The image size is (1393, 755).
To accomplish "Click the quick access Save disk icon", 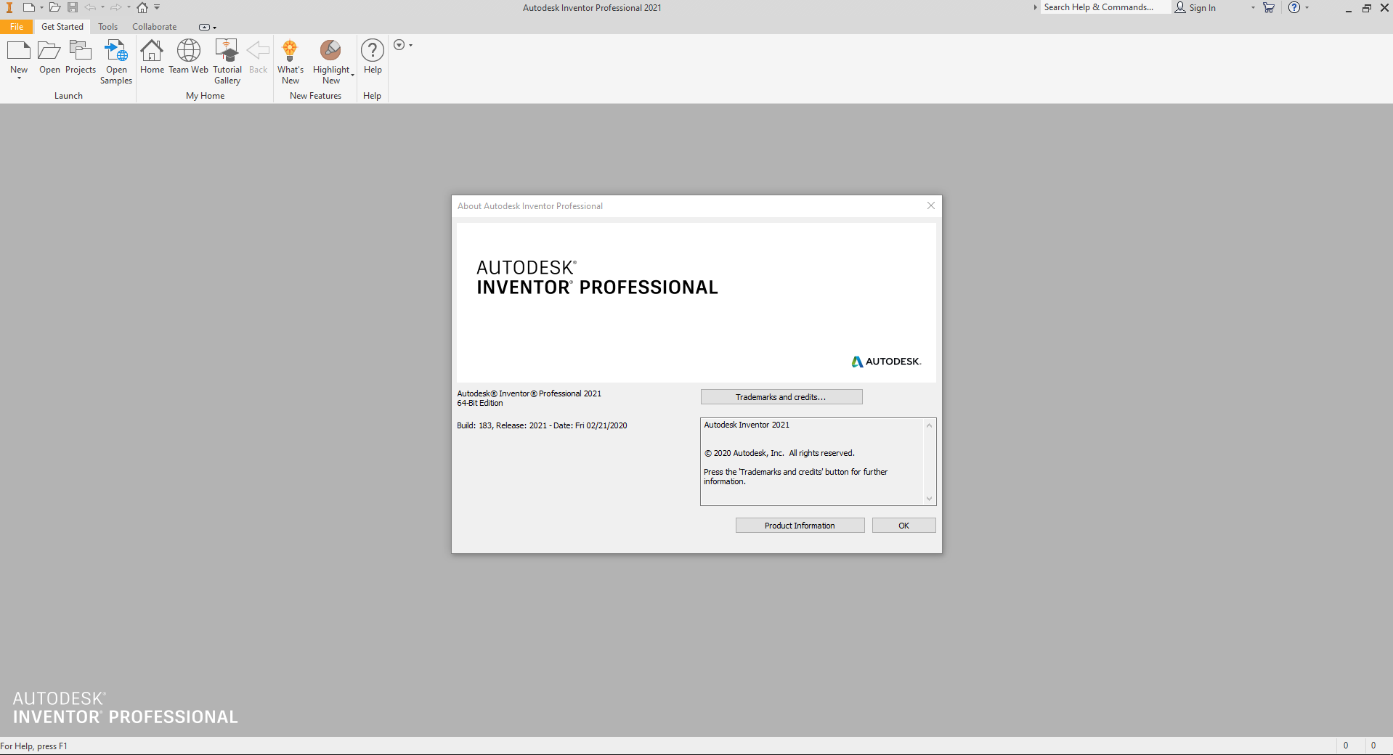I will click(x=73, y=7).
